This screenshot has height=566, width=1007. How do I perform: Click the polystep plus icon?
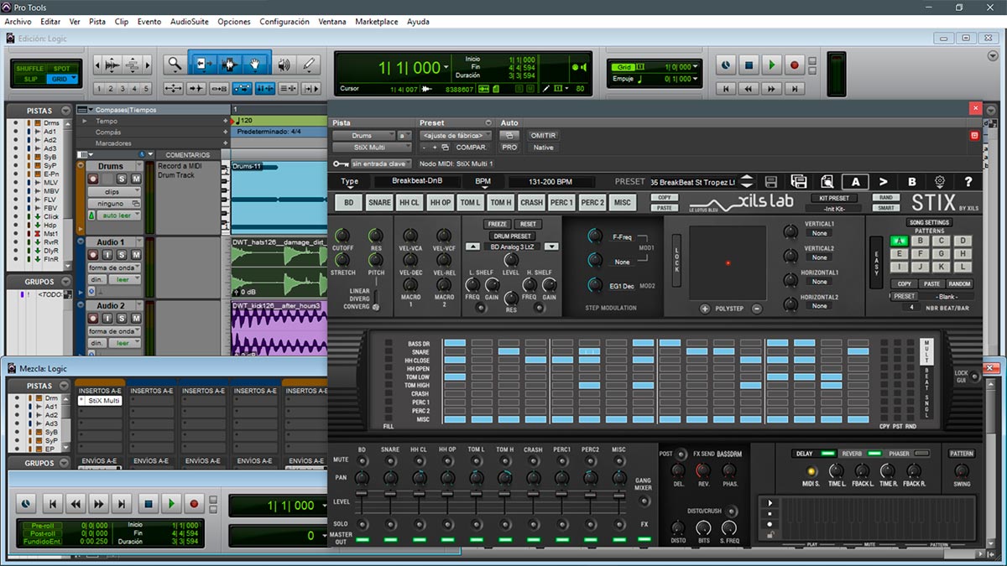pos(705,309)
